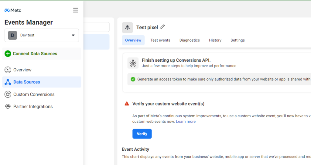Click the red warning triangle icon
Image resolution: width=311 pixels, height=165 pixels.
[127, 104]
